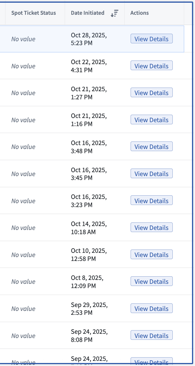Image resolution: width=195 pixels, height=366 pixels.
Task: View Details for Sep 29, 2025, 2:53 PM
Action: coord(151,309)
